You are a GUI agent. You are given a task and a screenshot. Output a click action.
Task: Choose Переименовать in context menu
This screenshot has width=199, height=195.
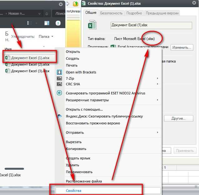tap(79, 172)
